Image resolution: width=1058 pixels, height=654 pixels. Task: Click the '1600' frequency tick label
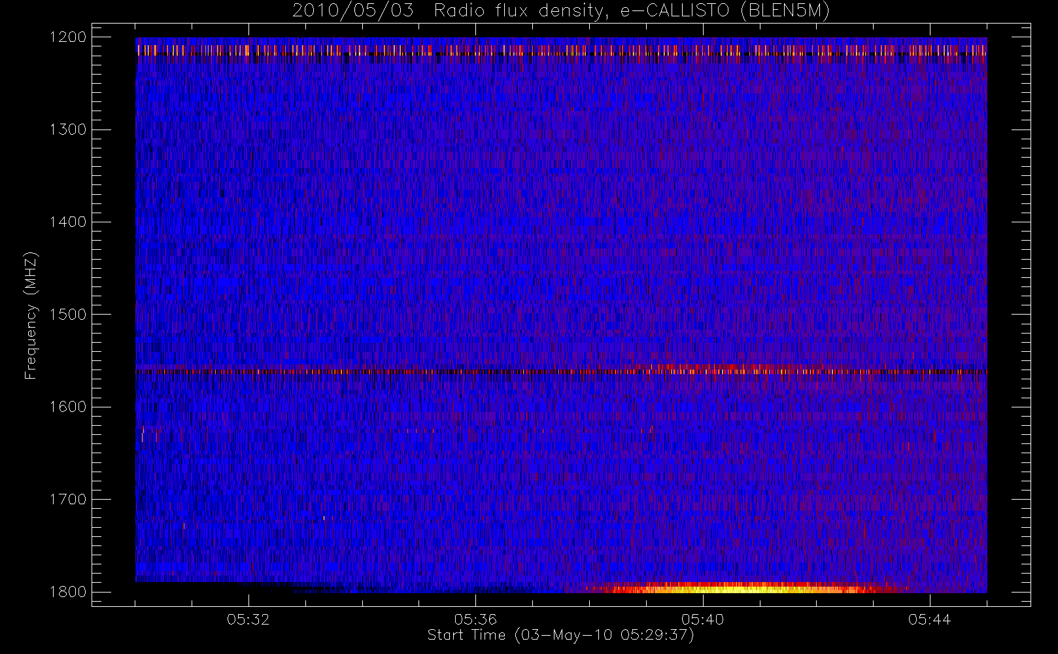coord(68,407)
